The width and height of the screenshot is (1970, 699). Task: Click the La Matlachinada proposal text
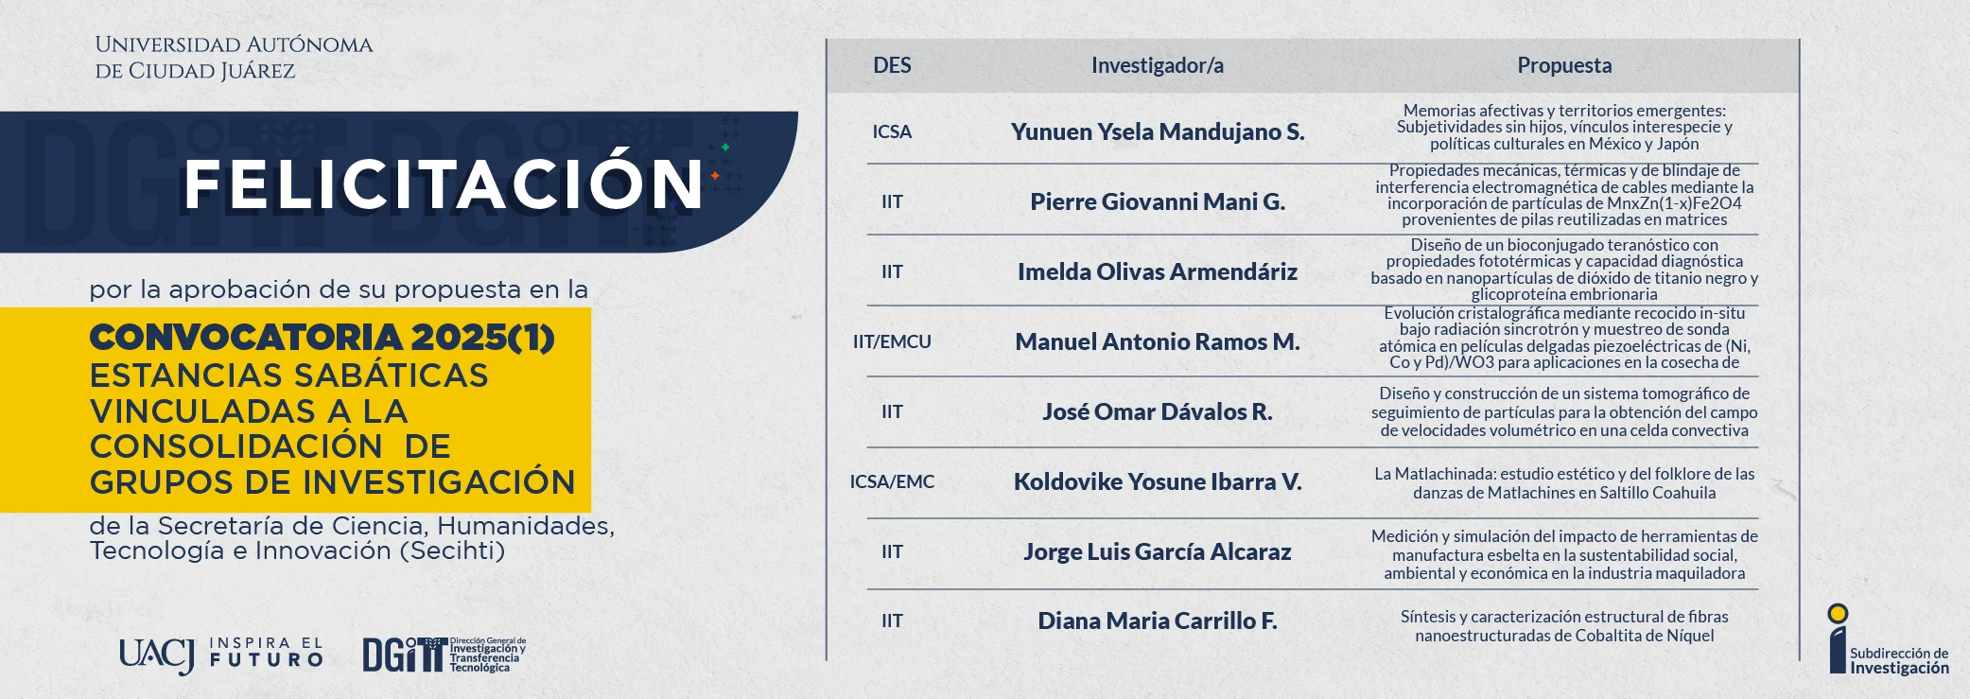[1564, 482]
